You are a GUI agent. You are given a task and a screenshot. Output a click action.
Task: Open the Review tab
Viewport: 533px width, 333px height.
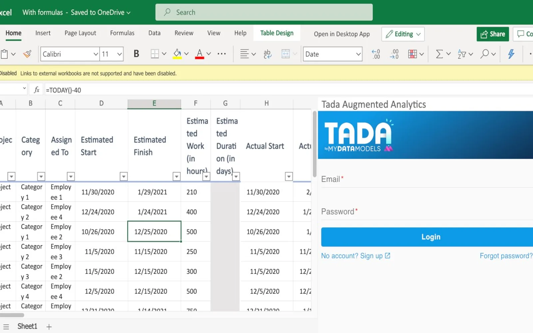pyautogui.click(x=184, y=33)
